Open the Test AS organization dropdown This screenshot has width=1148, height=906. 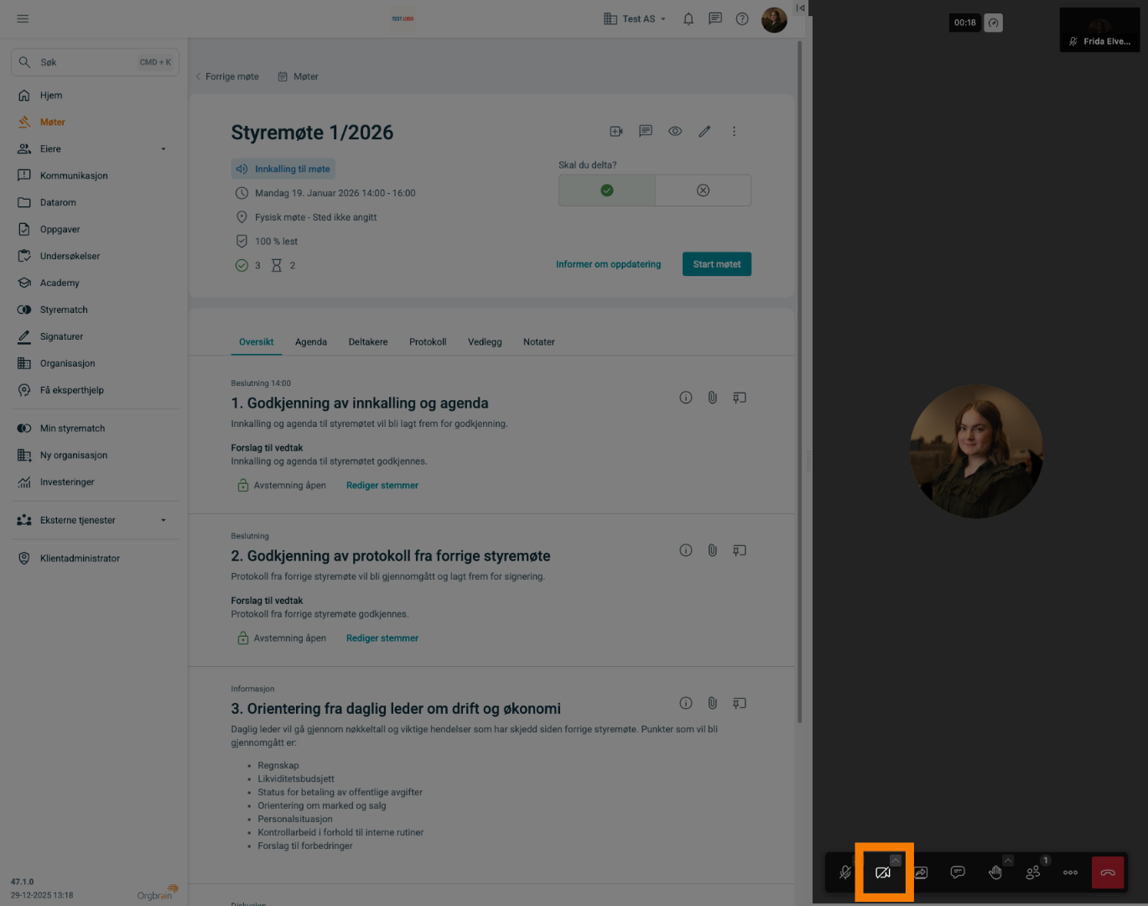[x=635, y=18]
